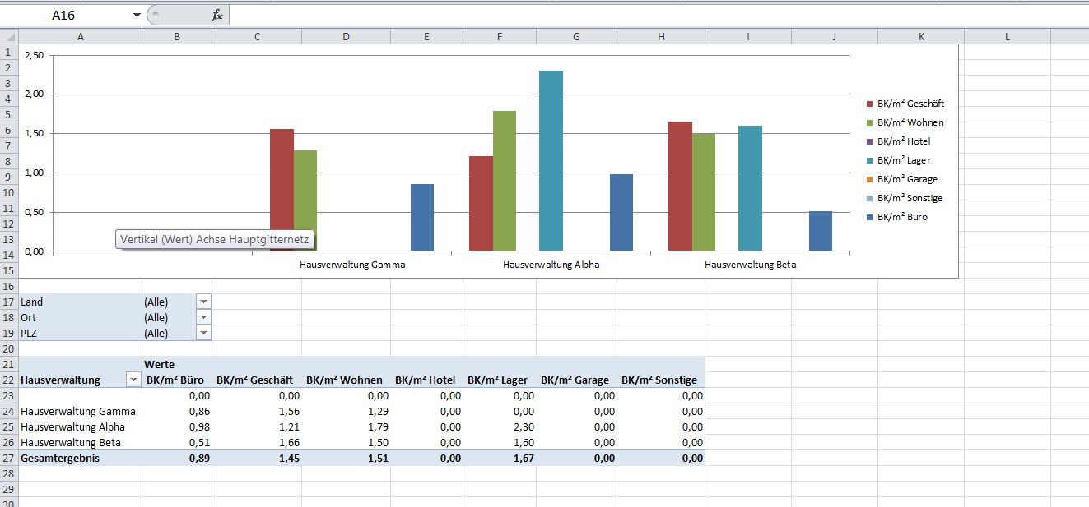Viewport: 1089px width, 507px height.
Task: Select the BK/m² Wohnen legend entry
Action: click(910, 122)
